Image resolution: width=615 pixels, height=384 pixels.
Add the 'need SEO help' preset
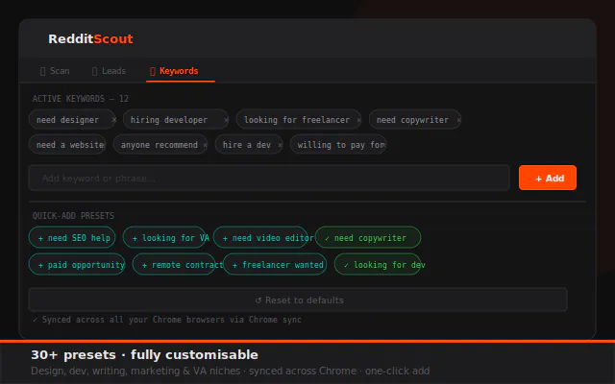point(72,237)
